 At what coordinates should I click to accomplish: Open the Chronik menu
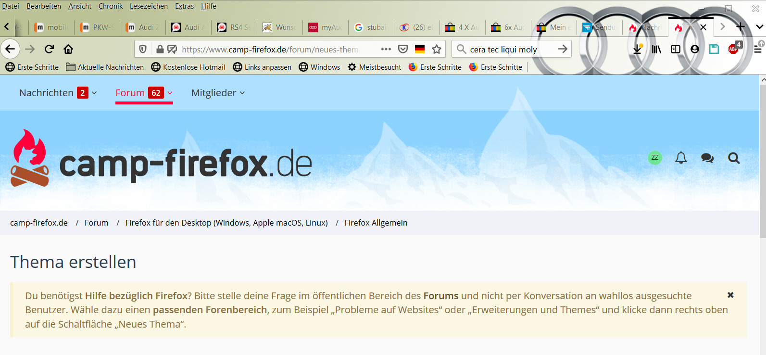111,6
